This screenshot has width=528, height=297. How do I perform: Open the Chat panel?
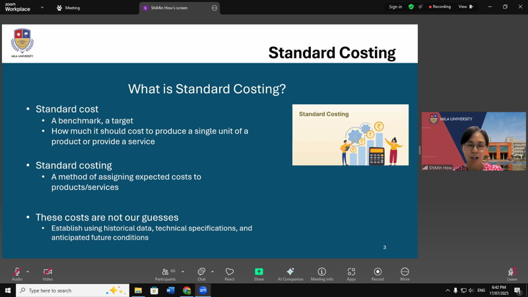pos(201,272)
